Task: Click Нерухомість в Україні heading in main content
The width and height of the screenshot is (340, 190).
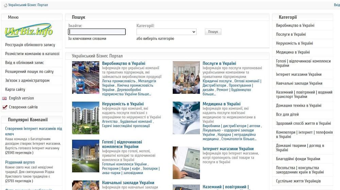Action: (123, 104)
